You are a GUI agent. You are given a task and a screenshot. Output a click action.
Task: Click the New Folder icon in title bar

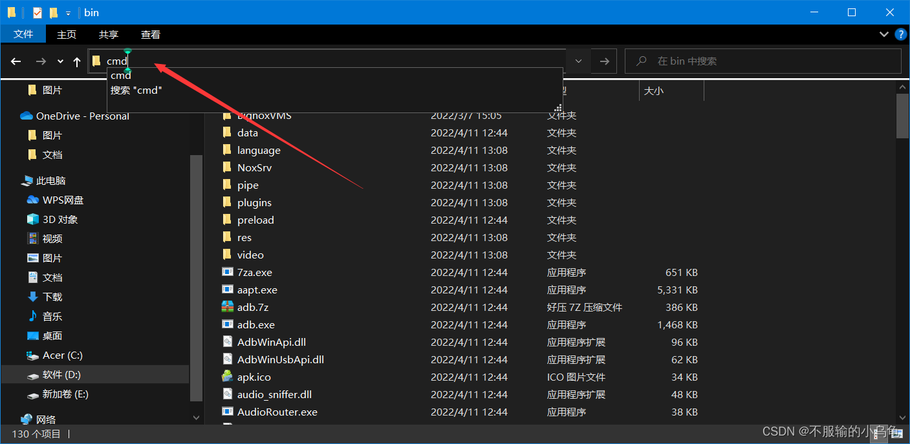[54, 12]
